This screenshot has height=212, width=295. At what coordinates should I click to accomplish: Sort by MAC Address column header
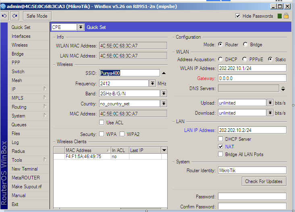click(88, 150)
